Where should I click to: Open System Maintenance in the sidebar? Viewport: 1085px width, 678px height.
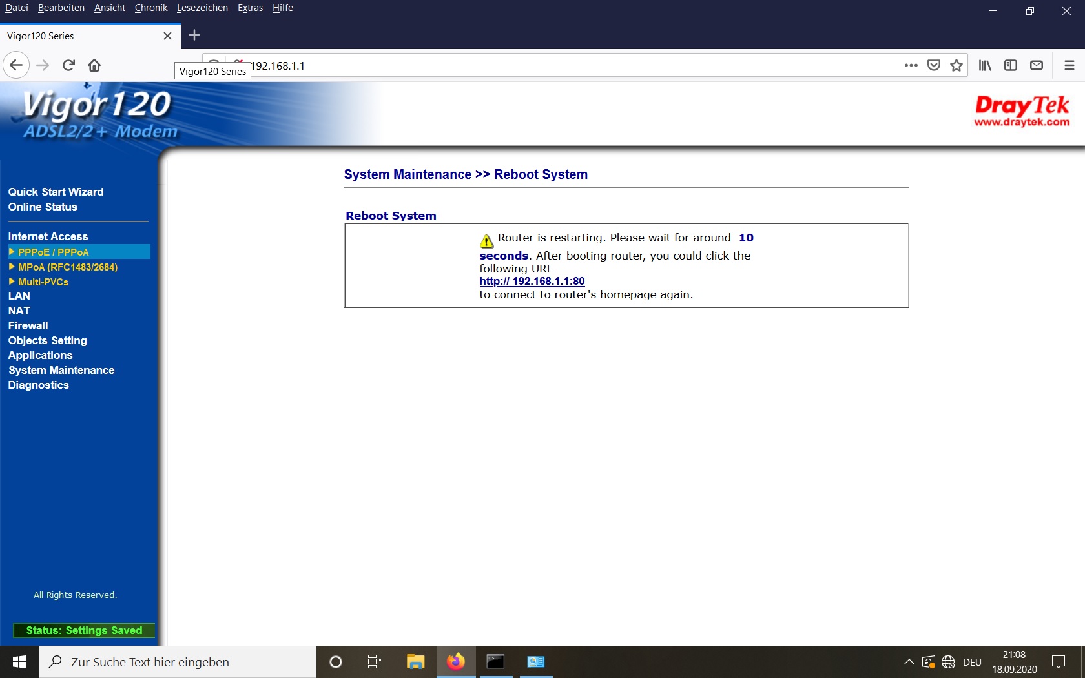(x=61, y=370)
